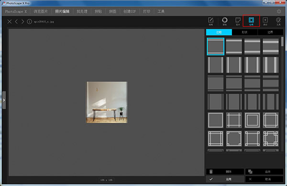Image resolution: width=287 pixels, height=186 pixels.
Task: Click the 取消 (Cancel) button
Action: [x=264, y=179]
